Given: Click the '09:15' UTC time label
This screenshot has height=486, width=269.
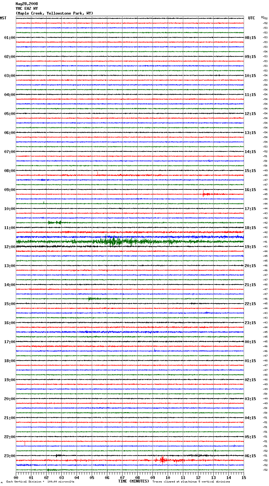Looking at the screenshot, I should (250, 57).
